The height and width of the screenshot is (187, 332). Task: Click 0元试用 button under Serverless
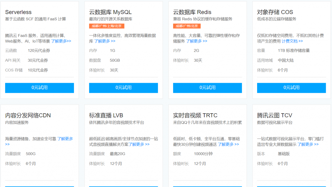pos(39,88)
